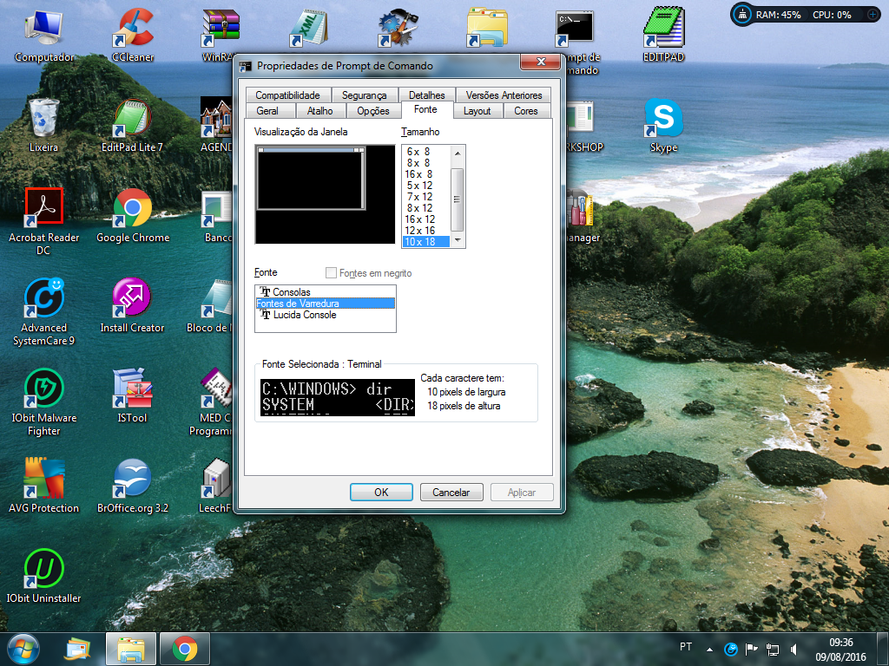Switch to the Layout tab
This screenshot has width=889, height=666.
(x=477, y=111)
